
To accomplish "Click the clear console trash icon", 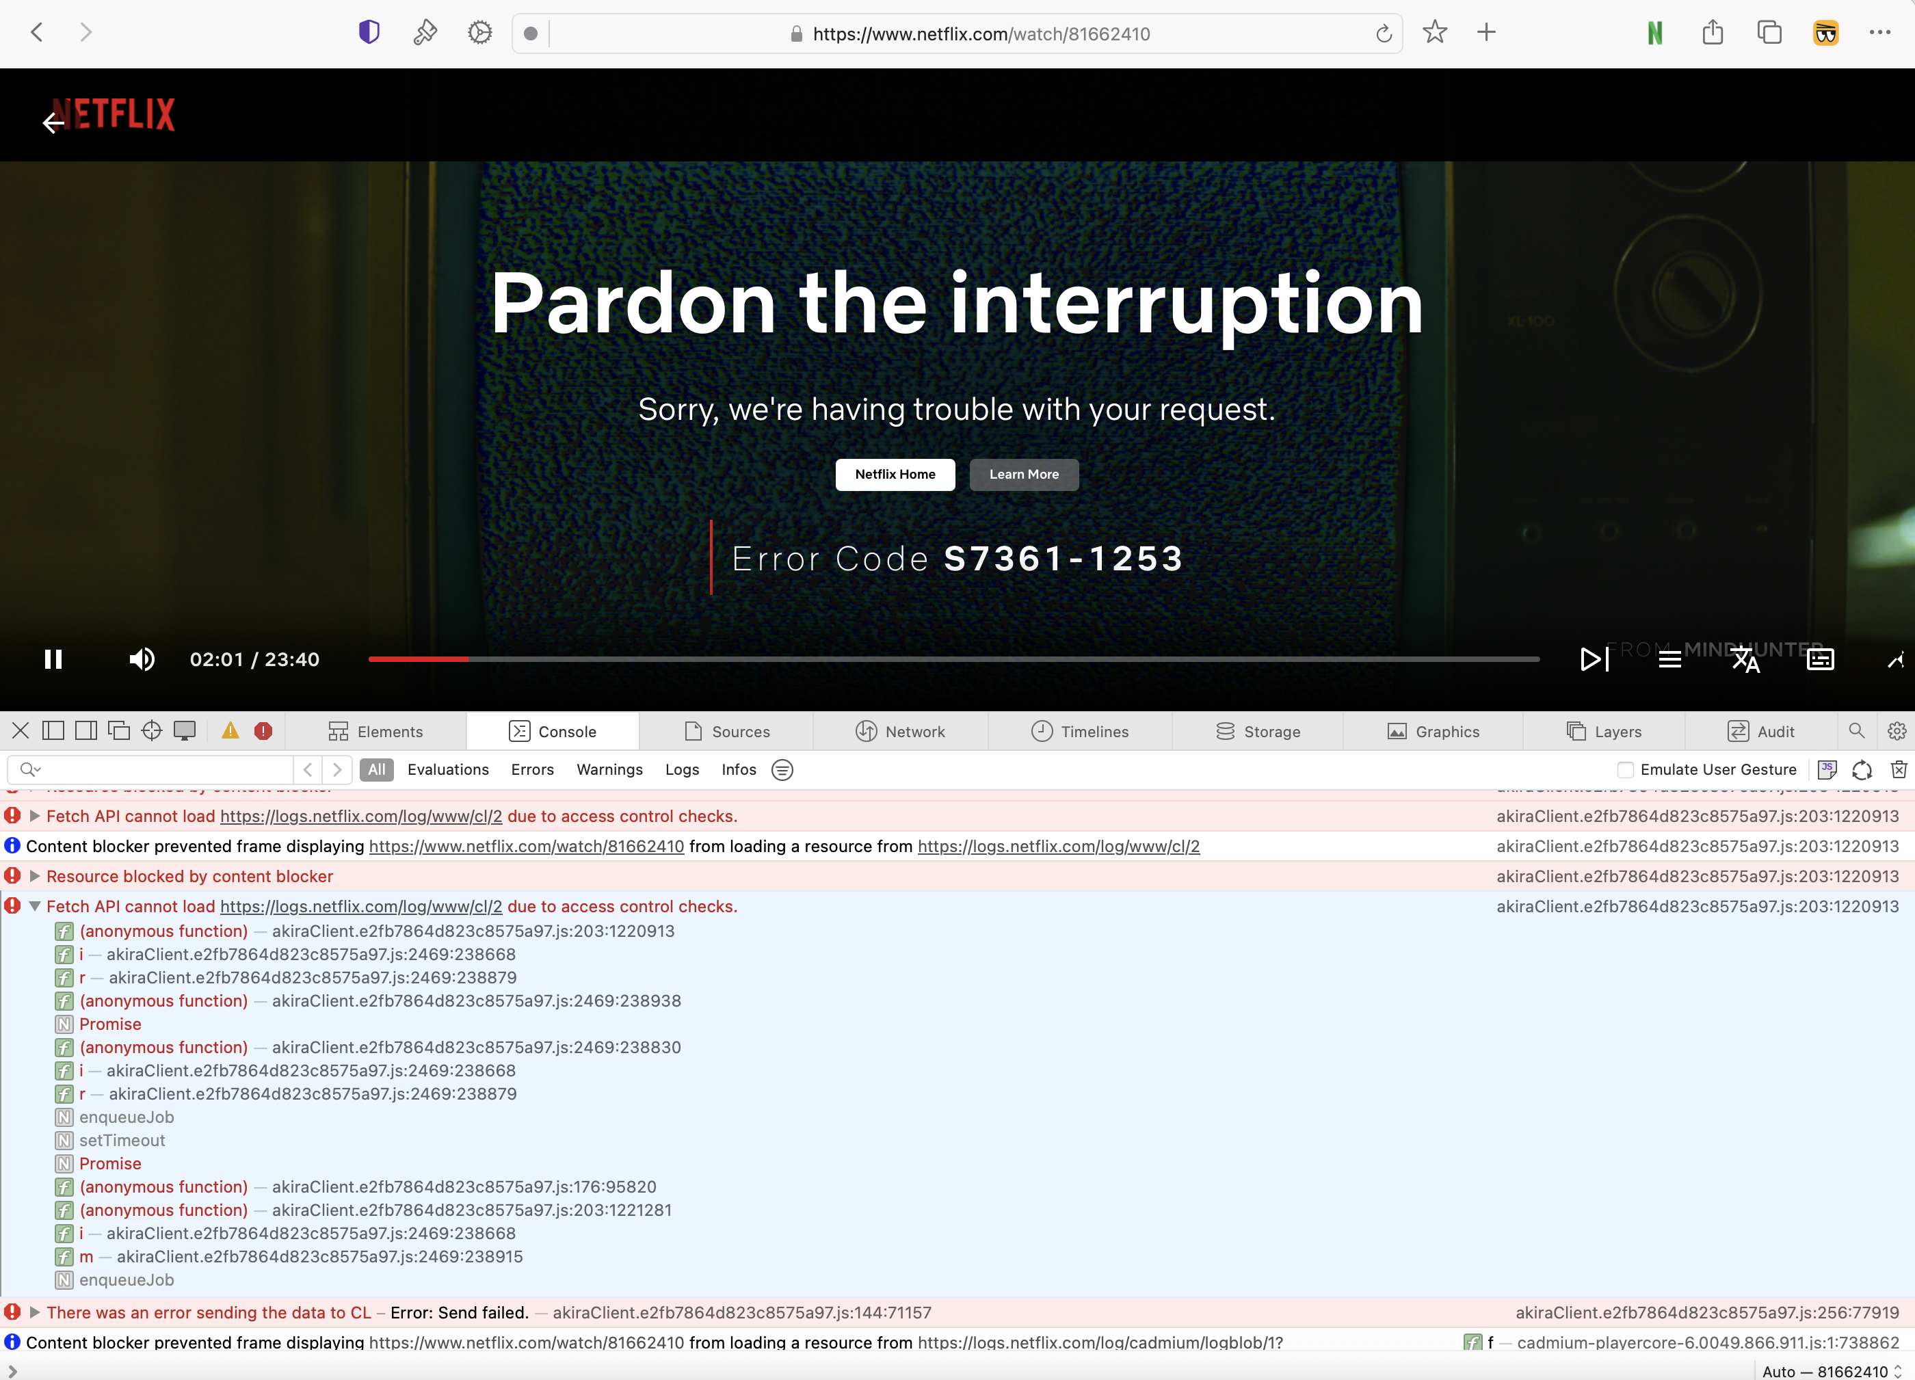I will [1898, 770].
